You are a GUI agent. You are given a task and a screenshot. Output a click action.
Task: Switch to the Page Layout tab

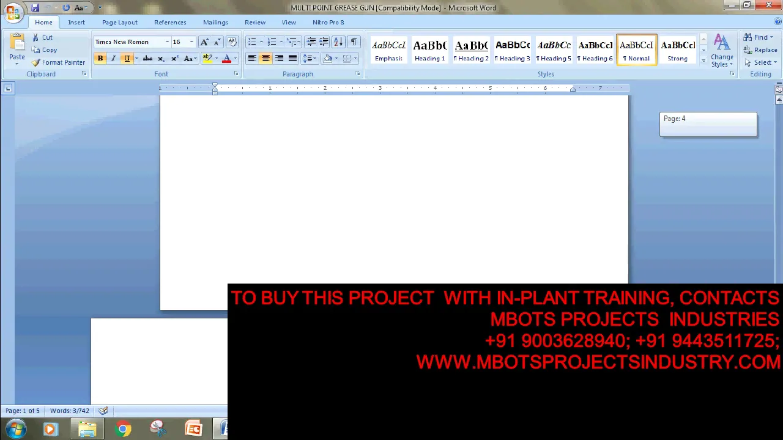pos(120,23)
